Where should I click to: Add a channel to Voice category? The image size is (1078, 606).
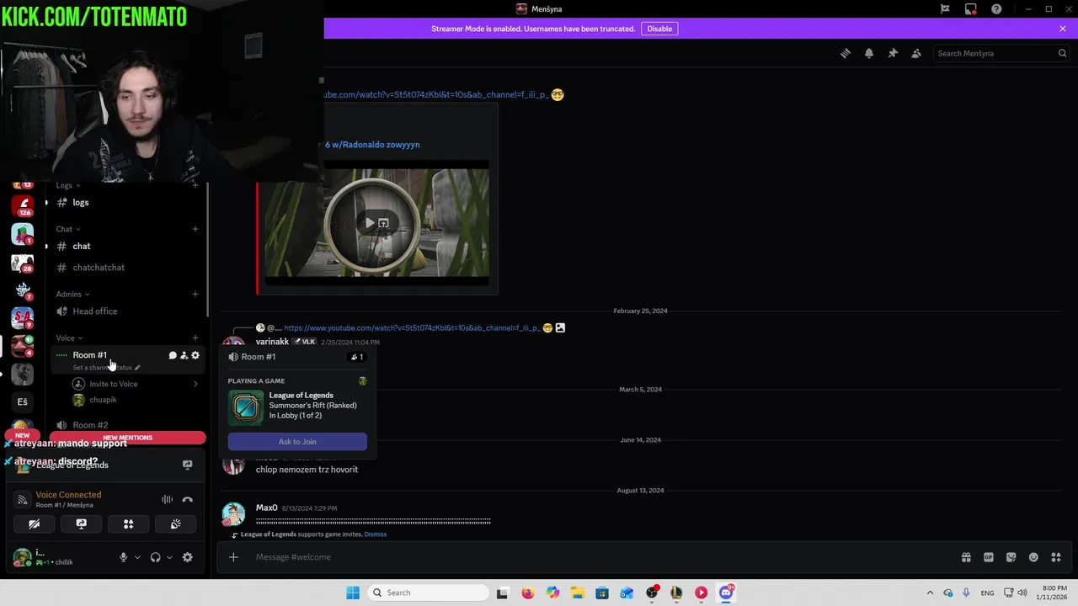(195, 338)
